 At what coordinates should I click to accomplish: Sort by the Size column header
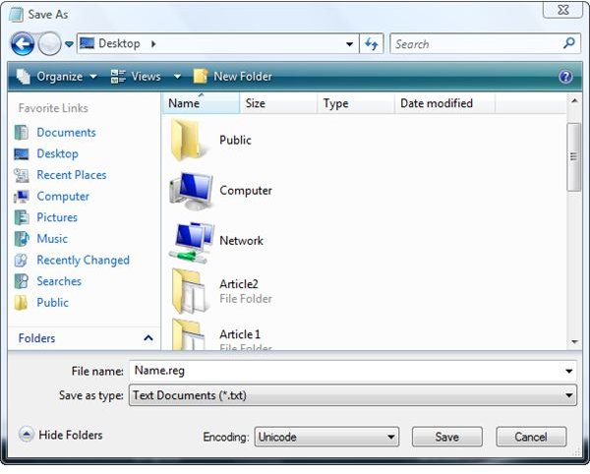pyautogui.click(x=277, y=103)
